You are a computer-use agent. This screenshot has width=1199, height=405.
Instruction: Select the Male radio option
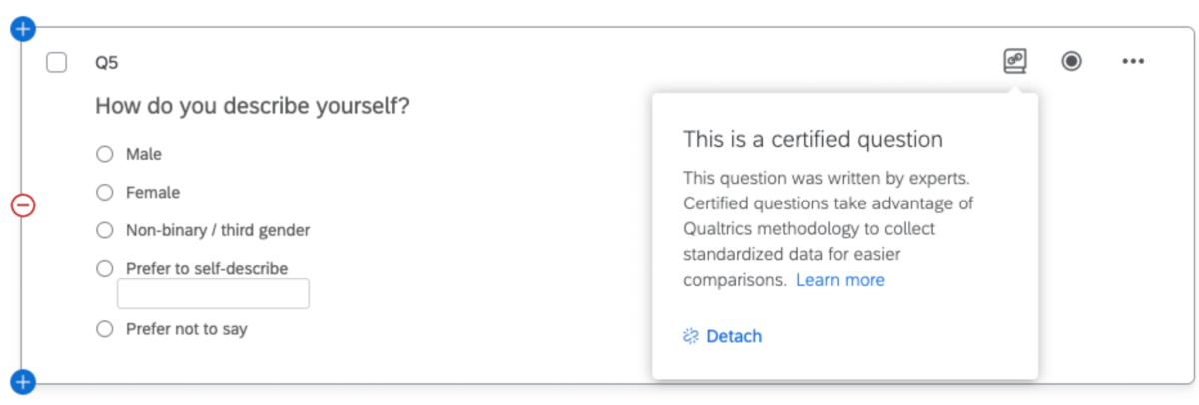[x=105, y=155]
